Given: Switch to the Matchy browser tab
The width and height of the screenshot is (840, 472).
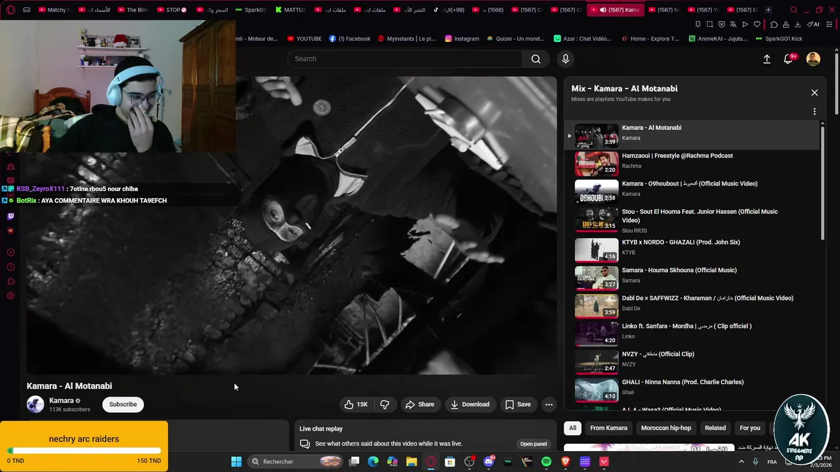Looking at the screenshot, I should point(53,10).
